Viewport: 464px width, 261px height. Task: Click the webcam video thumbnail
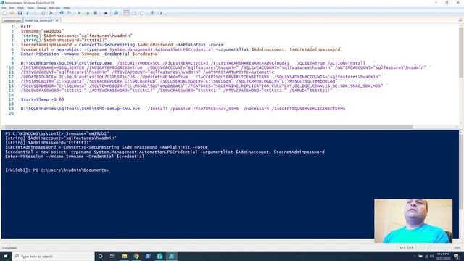[x=413, y=220]
